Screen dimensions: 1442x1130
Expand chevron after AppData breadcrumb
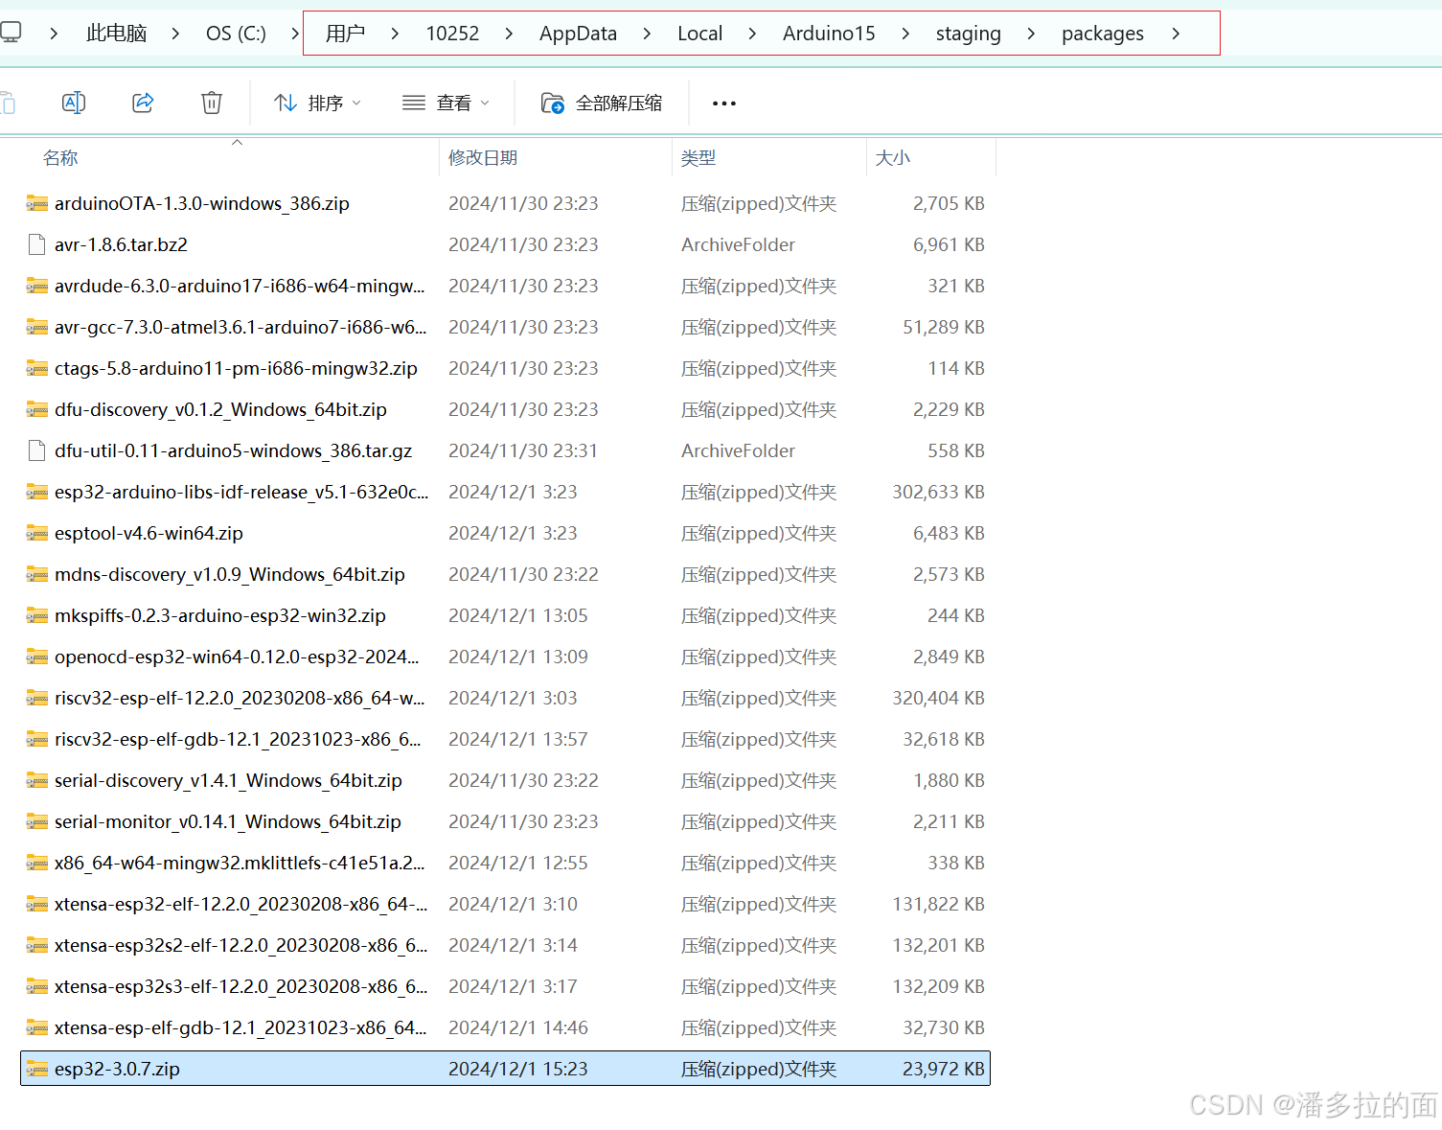(647, 34)
